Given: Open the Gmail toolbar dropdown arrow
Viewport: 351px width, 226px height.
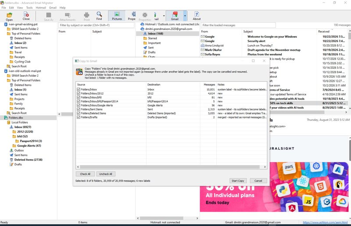Looking at the screenshot, I should pyautogui.click(x=185, y=16).
